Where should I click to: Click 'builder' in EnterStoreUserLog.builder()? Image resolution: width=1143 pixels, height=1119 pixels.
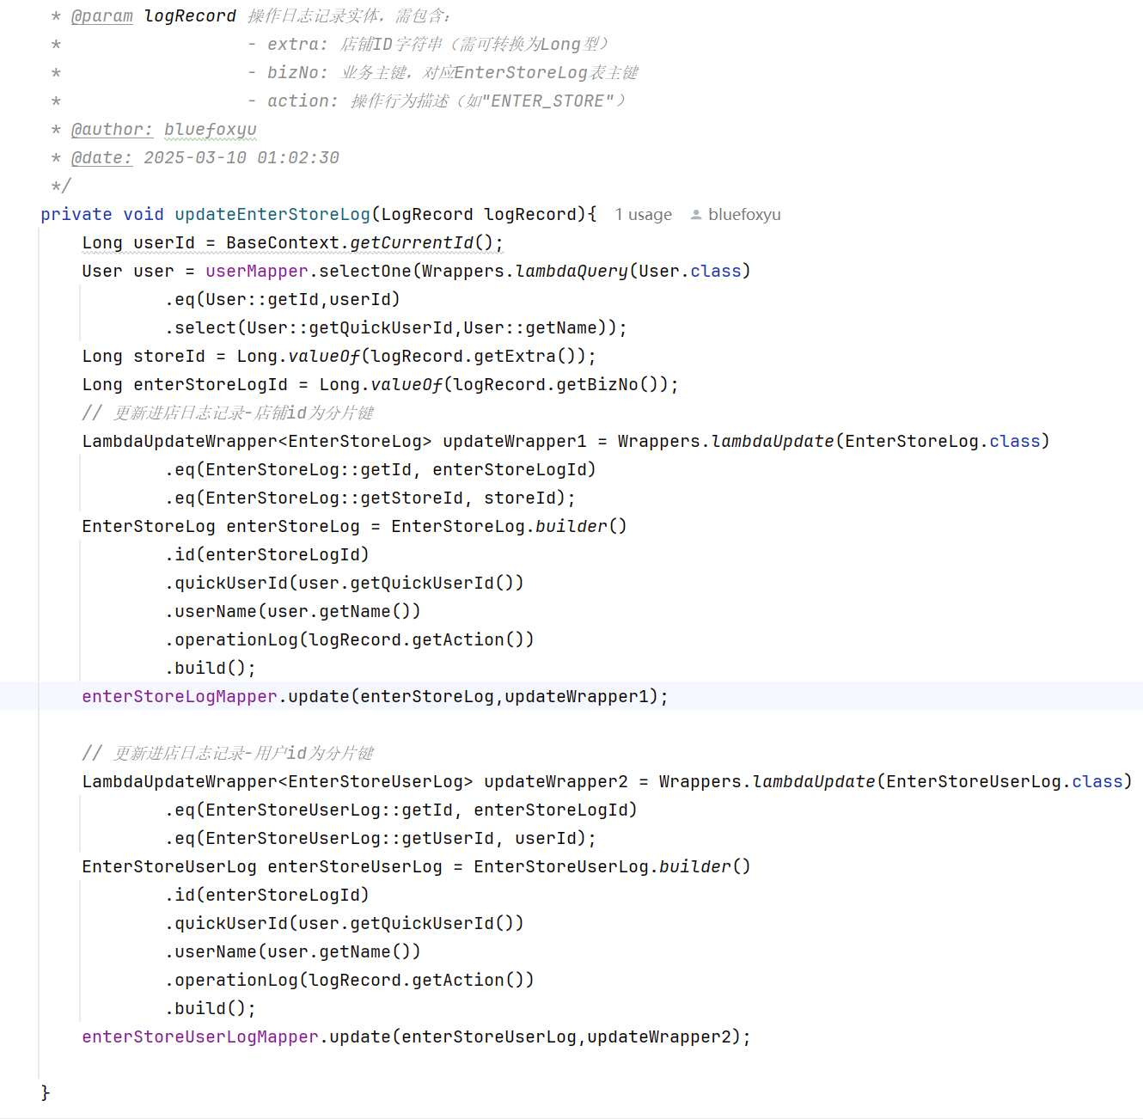[x=695, y=867]
